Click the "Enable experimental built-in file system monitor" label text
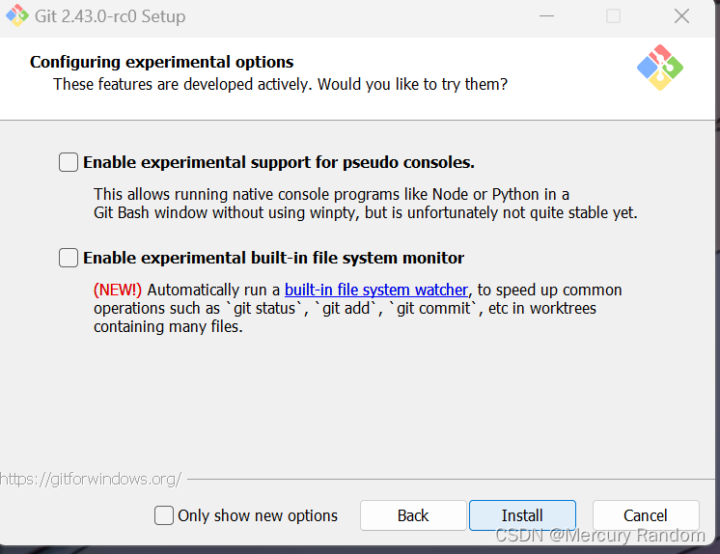This screenshot has width=720, height=554. [x=273, y=258]
